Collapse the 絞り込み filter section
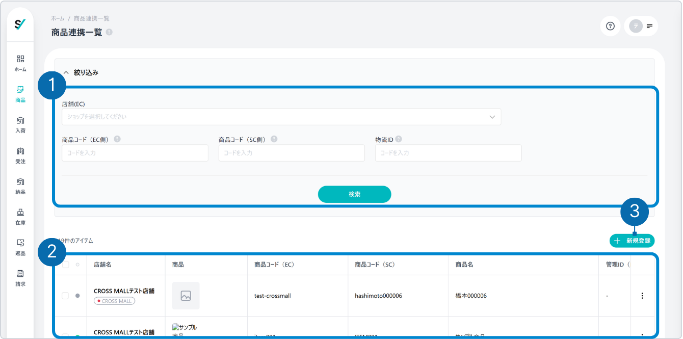Viewport: 683px width, 339px height. (66, 72)
